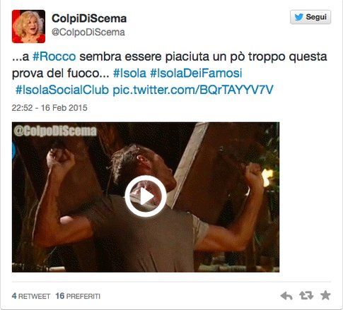Viewport: 343px width, 310px height.
Task: Follow the account with the Segui button
Action: [x=310, y=17]
